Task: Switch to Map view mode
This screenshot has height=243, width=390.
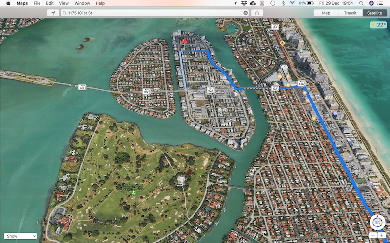Action: (326, 13)
